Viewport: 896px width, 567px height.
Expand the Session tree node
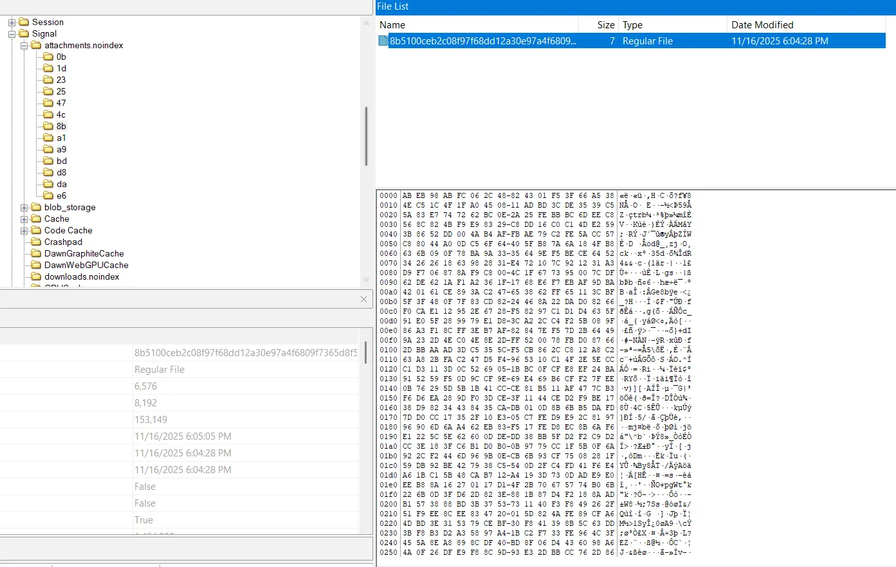(12, 22)
